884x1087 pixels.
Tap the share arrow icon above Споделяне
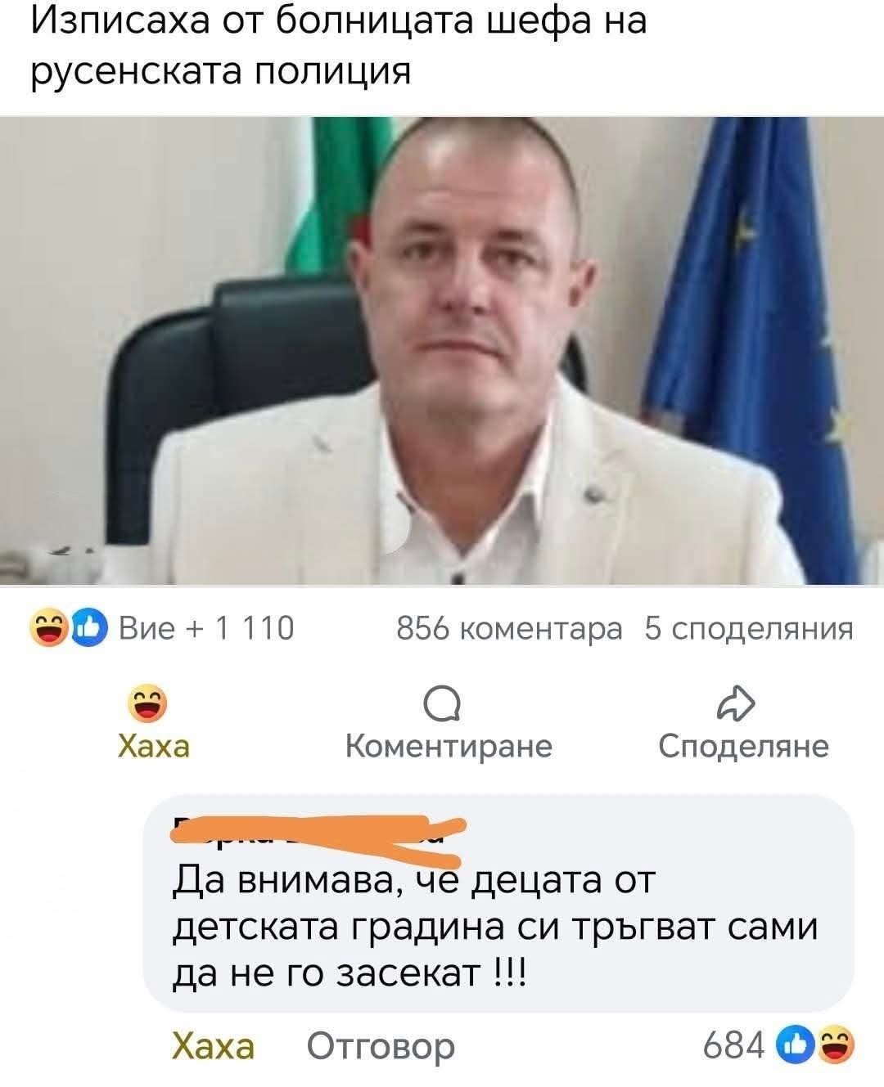pos(734,705)
